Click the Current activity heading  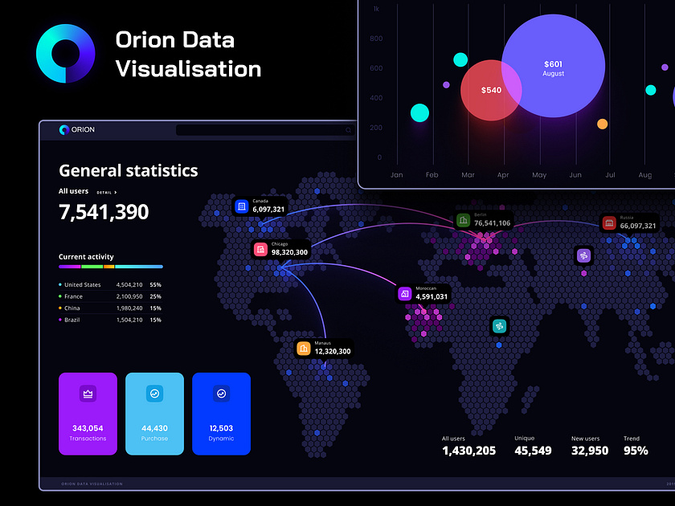(x=86, y=257)
